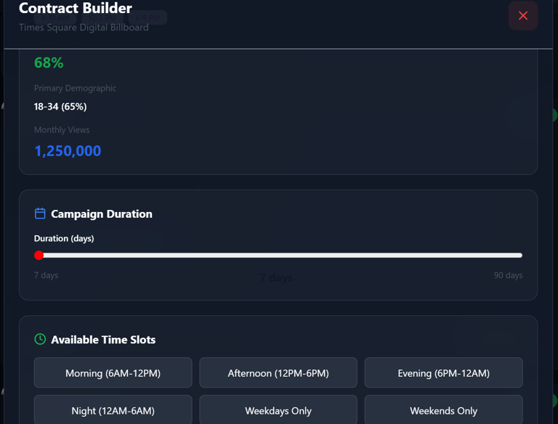The height and width of the screenshot is (424, 558).
Task: Click the green 68% value
Action: click(49, 63)
